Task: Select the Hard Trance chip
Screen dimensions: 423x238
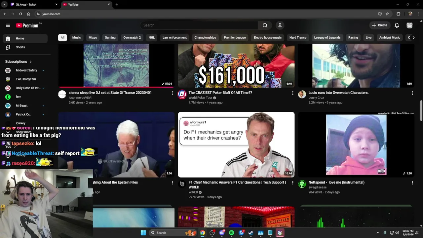Action: tap(298, 38)
